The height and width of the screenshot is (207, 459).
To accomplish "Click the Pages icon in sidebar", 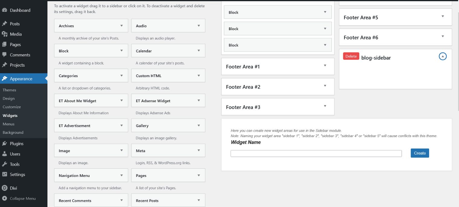I will coord(5,44).
